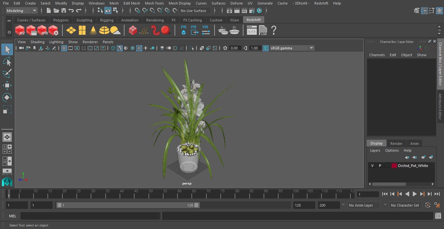Click the MEL script language button

[x=13, y=216]
